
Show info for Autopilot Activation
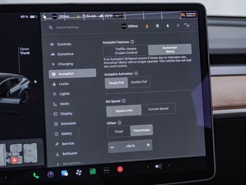pyautogui.click(x=136, y=73)
